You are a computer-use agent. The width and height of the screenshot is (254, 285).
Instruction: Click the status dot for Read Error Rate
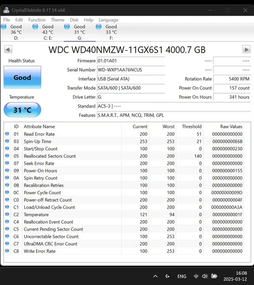pos(7,134)
